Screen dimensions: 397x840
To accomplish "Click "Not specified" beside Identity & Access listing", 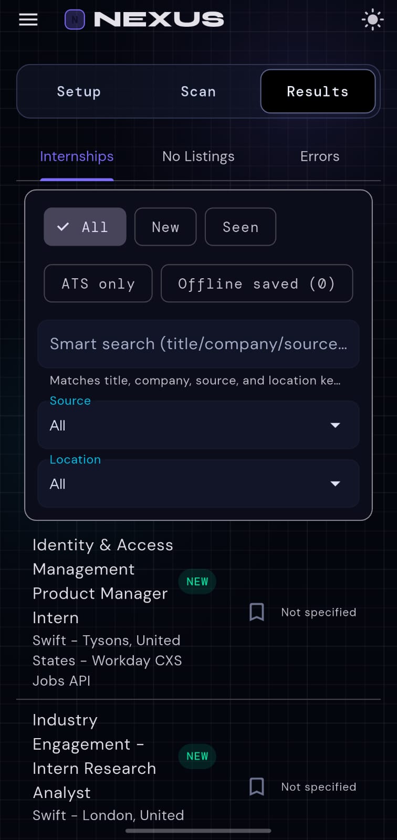I will (x=319, y=612).
